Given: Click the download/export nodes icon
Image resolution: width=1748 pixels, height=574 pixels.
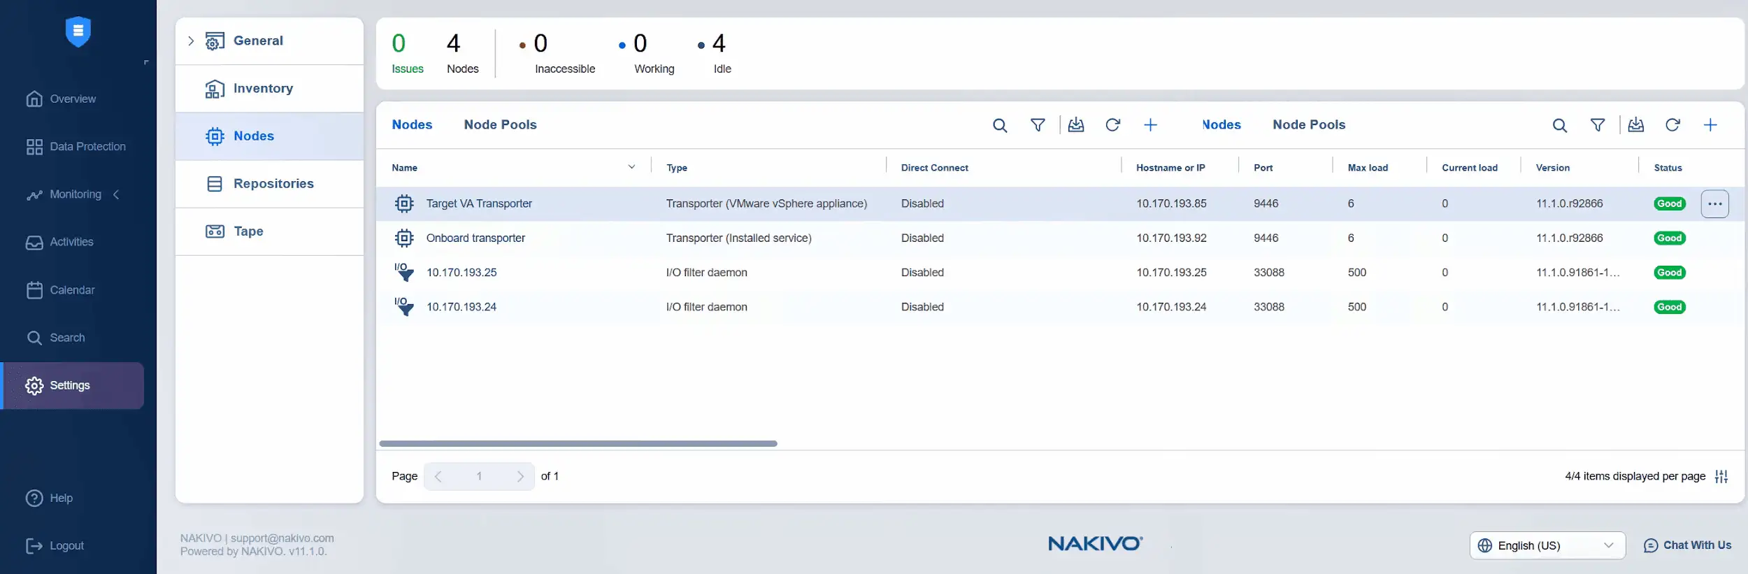Looking at the screenshot, I should pyautogui.click(x=1636, y=125).
